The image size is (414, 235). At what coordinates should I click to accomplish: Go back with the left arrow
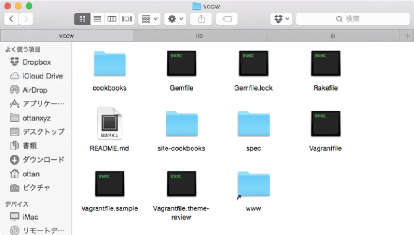11,19
